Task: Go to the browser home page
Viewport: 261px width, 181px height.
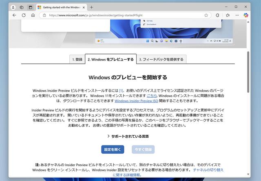Action: pyautogui.click(x=33, y=15)
